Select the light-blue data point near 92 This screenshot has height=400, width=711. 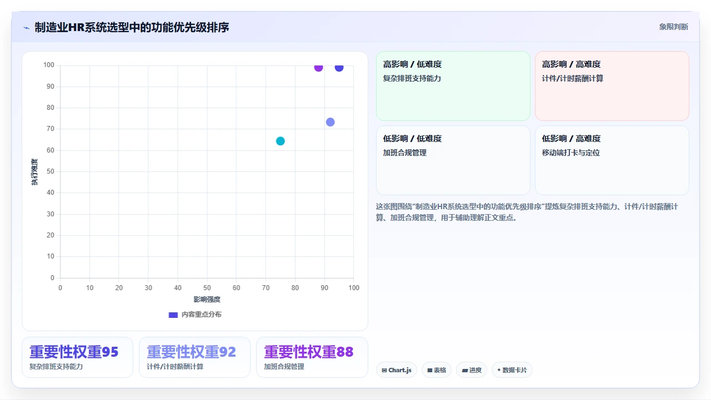[x=331, y=122]
